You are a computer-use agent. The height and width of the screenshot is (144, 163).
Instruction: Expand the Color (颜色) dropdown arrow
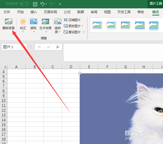pyautogui.click(x=34, y=32)
